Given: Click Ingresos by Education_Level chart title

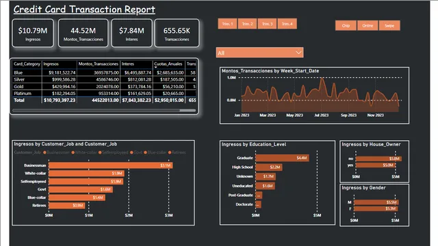Looking at the screenshot, I should tap(254, 144).
